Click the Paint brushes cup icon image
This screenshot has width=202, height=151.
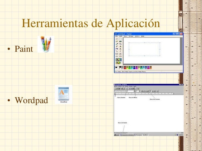point(46,44)
